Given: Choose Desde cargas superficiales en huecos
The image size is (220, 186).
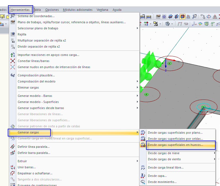Looking at the screenshot, I should click(177, 145).
